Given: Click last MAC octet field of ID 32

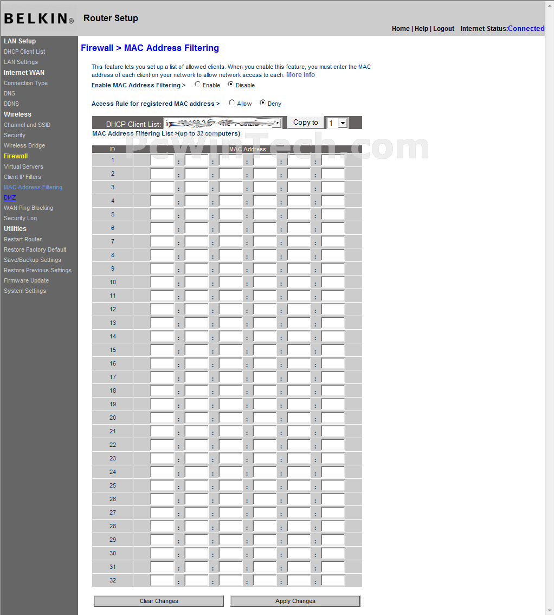Looking at the screenshot, I should point(333,580).
